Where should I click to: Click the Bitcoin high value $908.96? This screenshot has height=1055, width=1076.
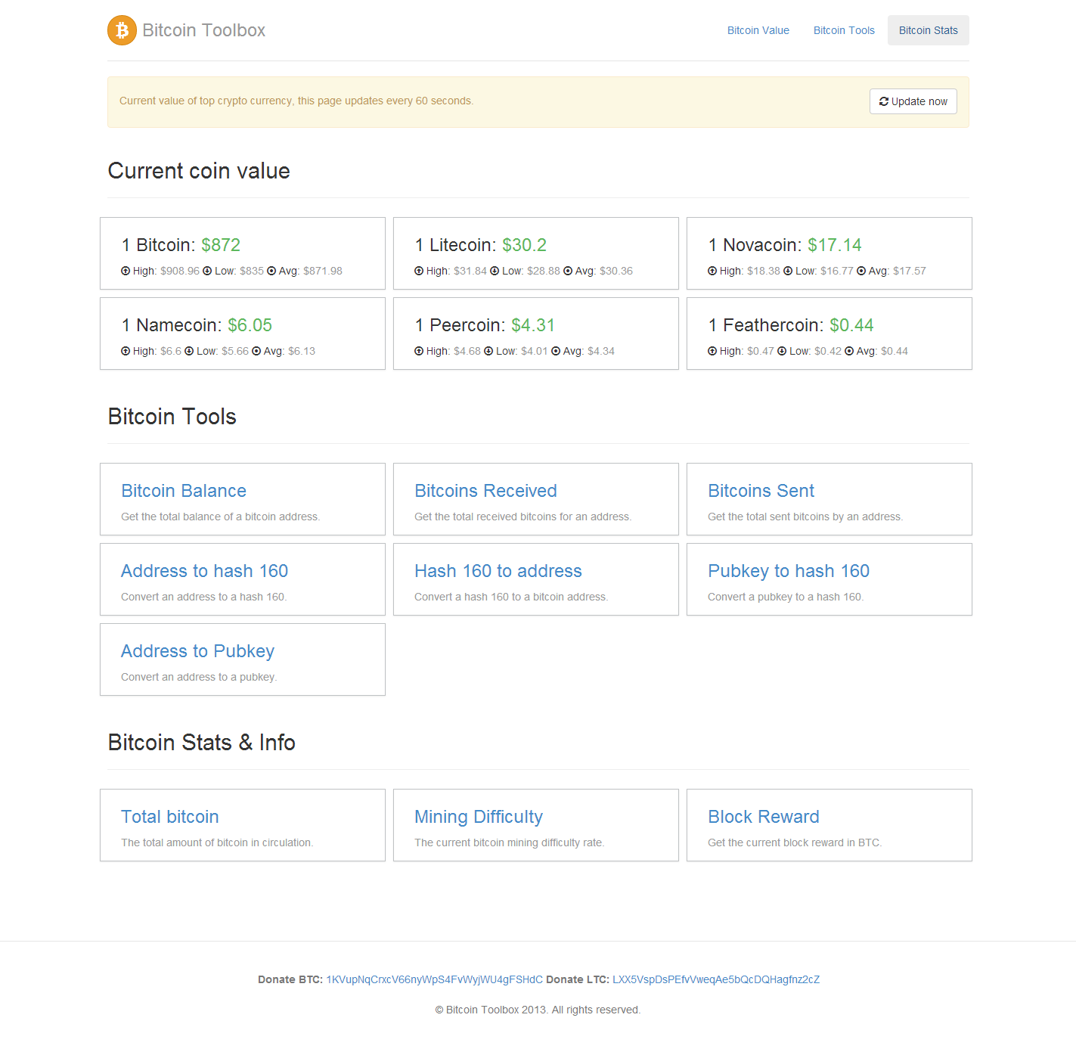pos(180,271)
